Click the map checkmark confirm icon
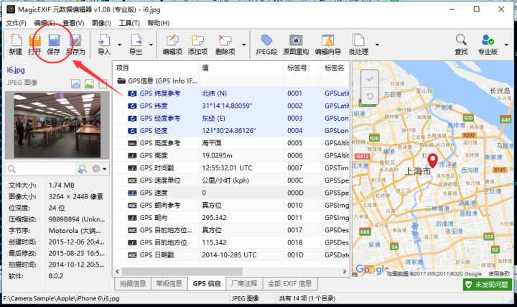 point(370,79)
